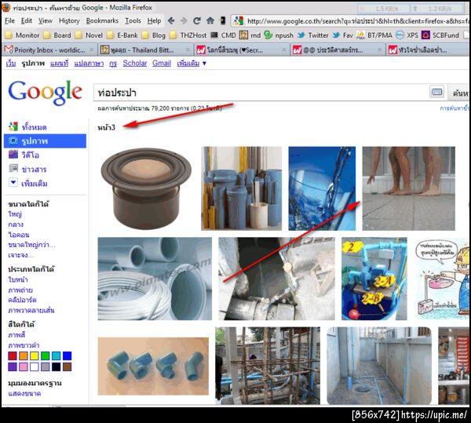
Task: Switch to the Priority Inbox tab
Action: pyautogui.click(x=49, y=50)
